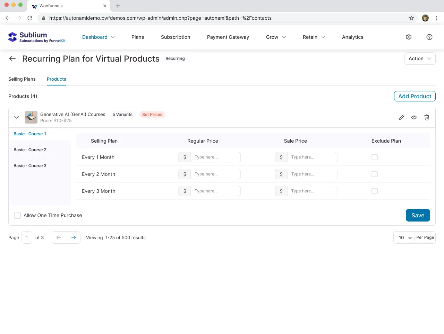Open the help question mark icon
Viewport: 444px width, 334px height.
coord(429,37)
